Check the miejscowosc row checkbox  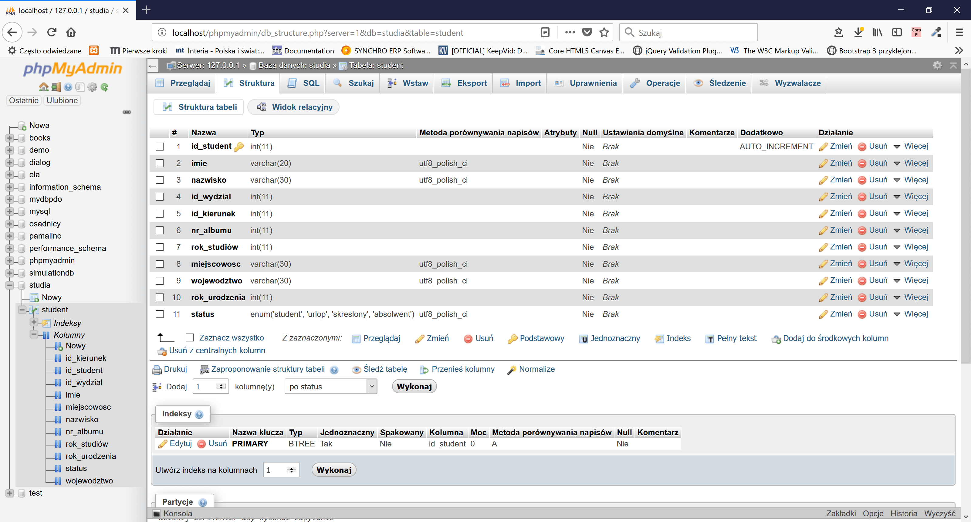tap(159, 264)
